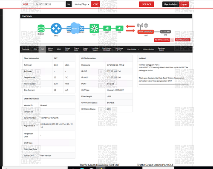Click the ACS STB Connectivity button
This screenshot has width=213, height=169.
pyautogui.click(x=183, y=40)
